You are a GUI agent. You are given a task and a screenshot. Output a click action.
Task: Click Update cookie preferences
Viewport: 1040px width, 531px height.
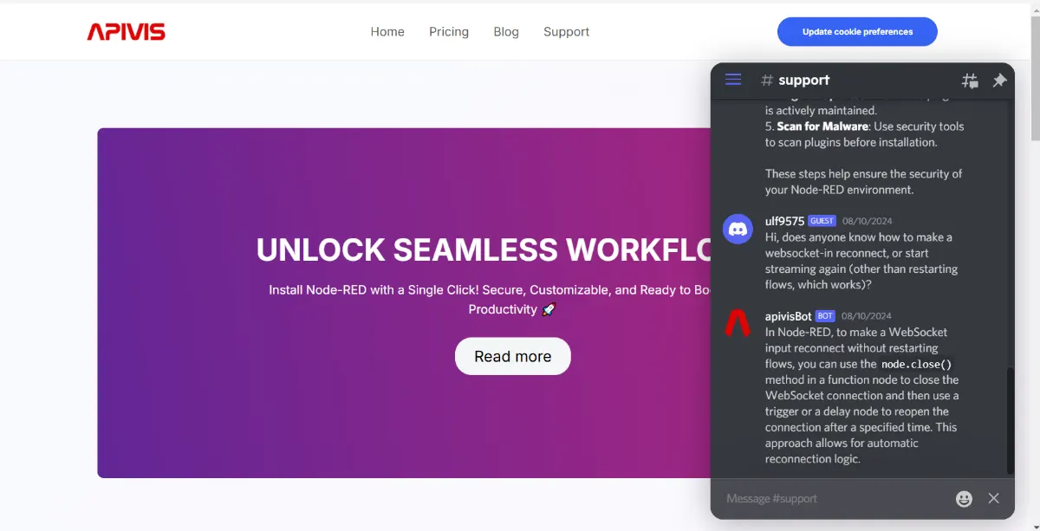pyautogui.click(x=857, y=31)
